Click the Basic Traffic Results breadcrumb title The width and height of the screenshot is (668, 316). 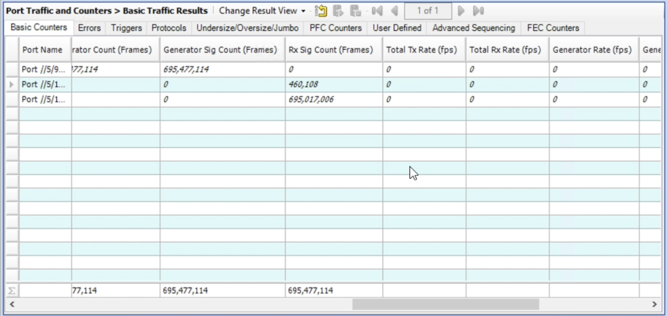tap(165, 11)
